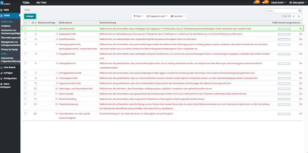This screenshot has width=308, height=153.
Task: Go to next page with right chevron
Action: click(x=299, y=16)
